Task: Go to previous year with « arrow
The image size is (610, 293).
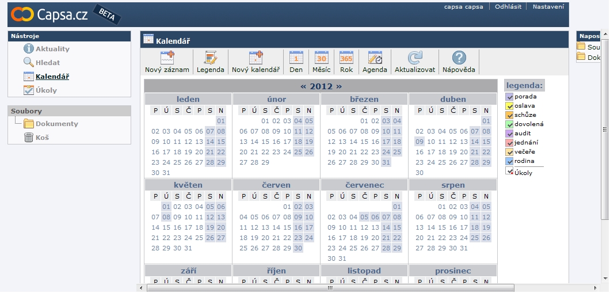Action: [x=303, y=86]
